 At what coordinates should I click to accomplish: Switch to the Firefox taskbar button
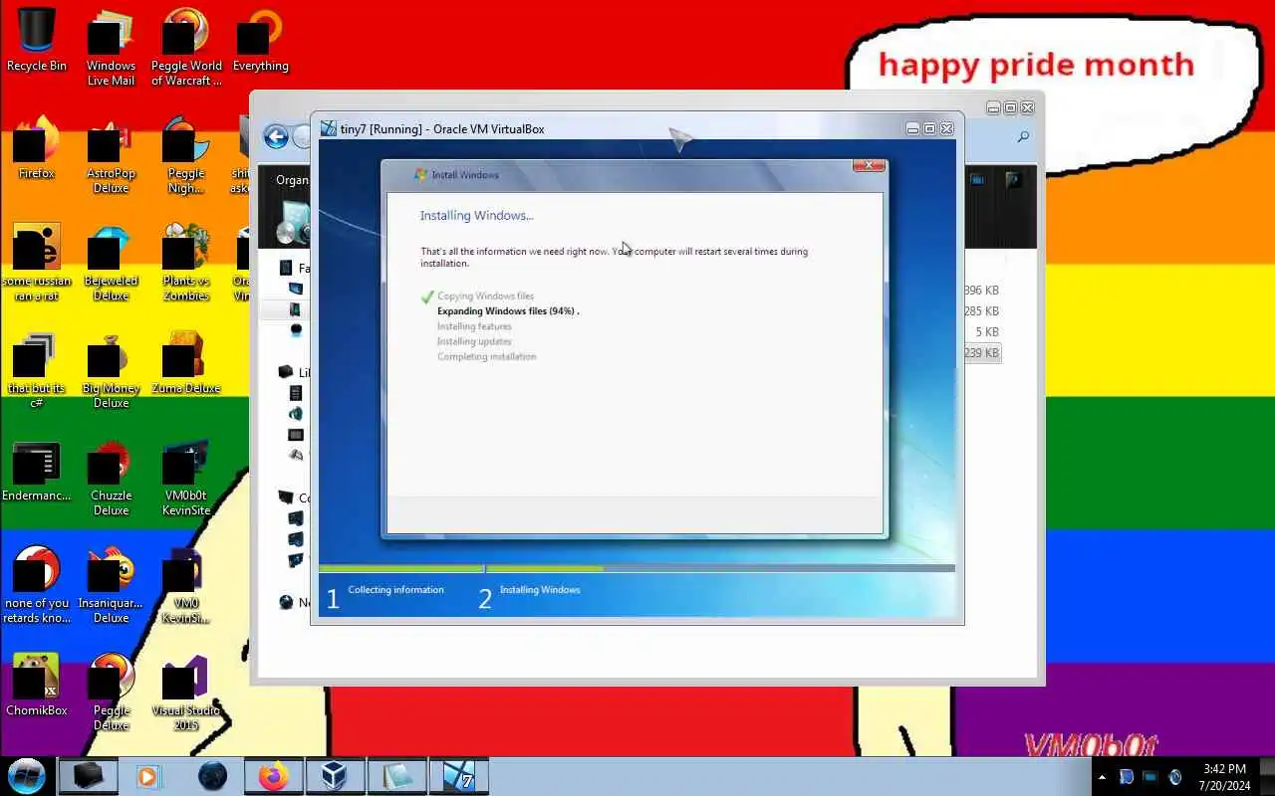(273, 776)
